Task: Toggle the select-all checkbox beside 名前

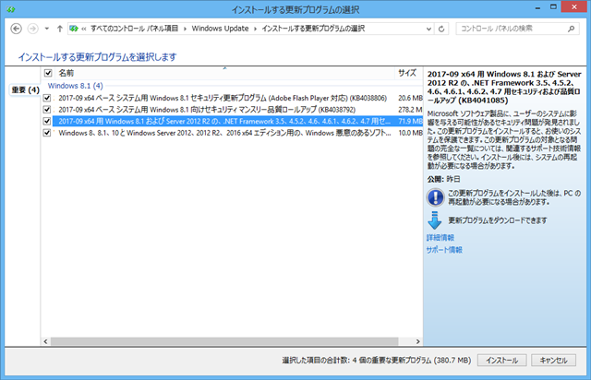Action: [48, 73]
